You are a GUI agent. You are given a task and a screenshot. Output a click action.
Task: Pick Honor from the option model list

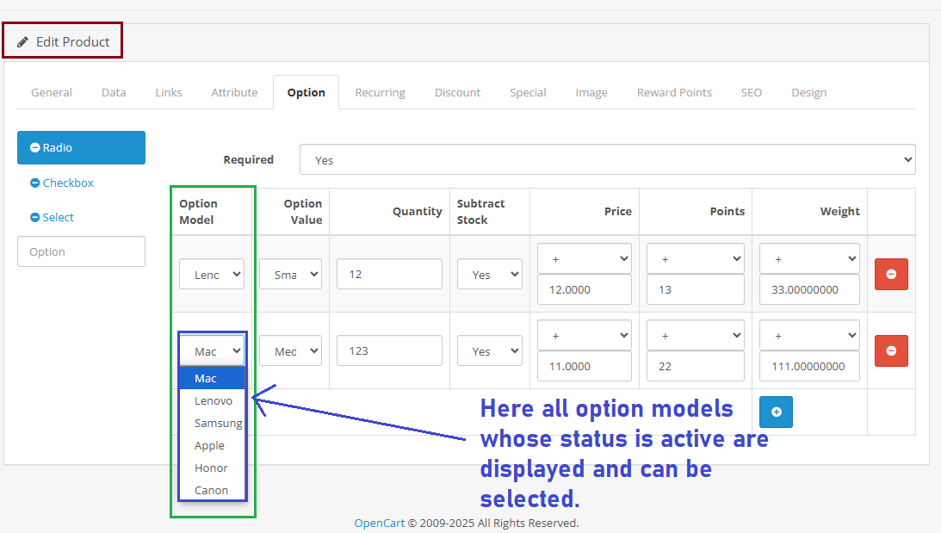[x=212, y=468]
